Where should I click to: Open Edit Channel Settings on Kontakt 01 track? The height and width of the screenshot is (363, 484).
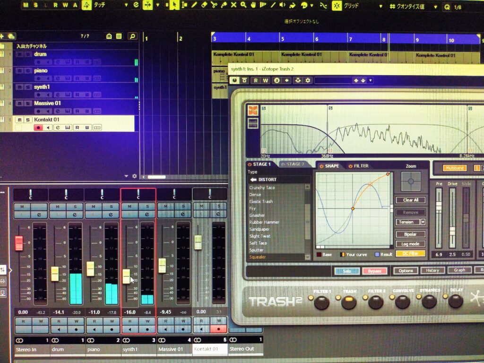57,128
